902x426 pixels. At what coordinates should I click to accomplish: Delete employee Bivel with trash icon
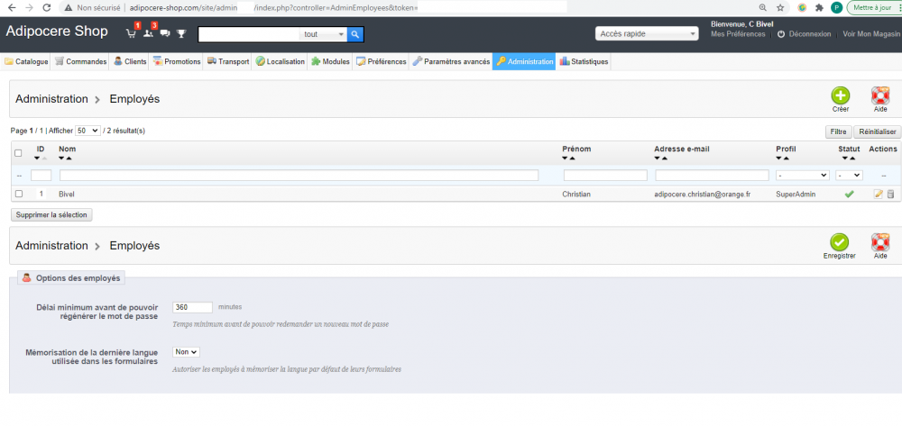[890, 194]
